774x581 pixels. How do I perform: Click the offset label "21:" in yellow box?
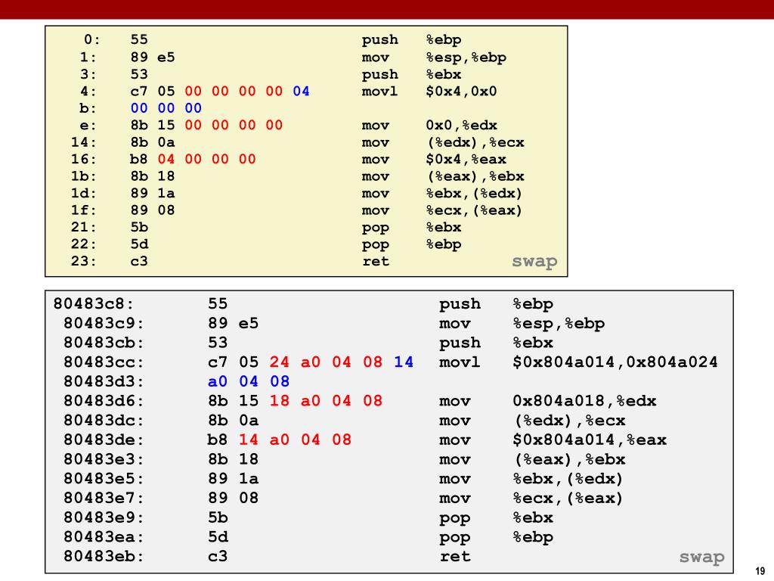[x=83, y=227]
